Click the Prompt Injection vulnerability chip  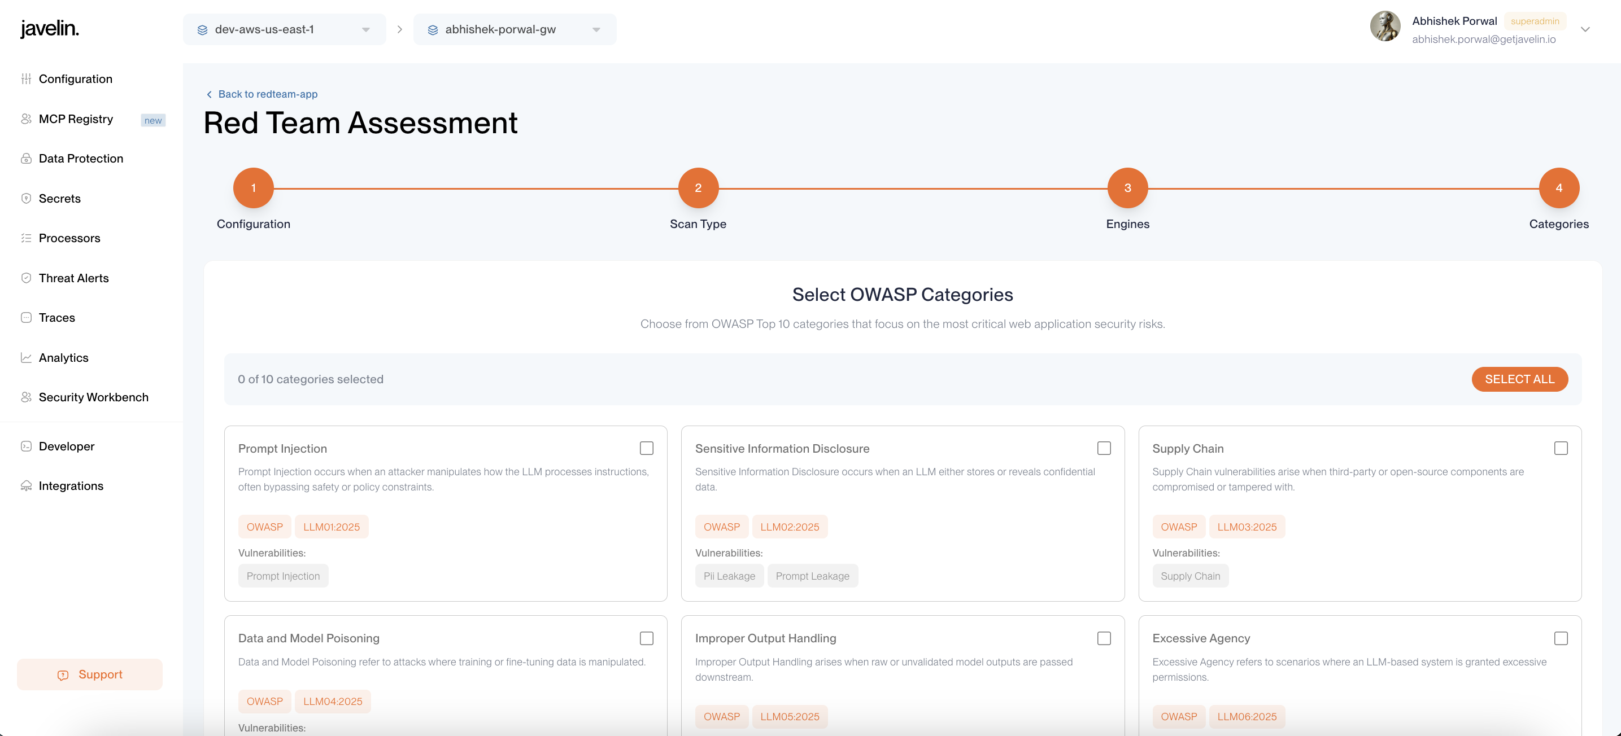point(283,576)
